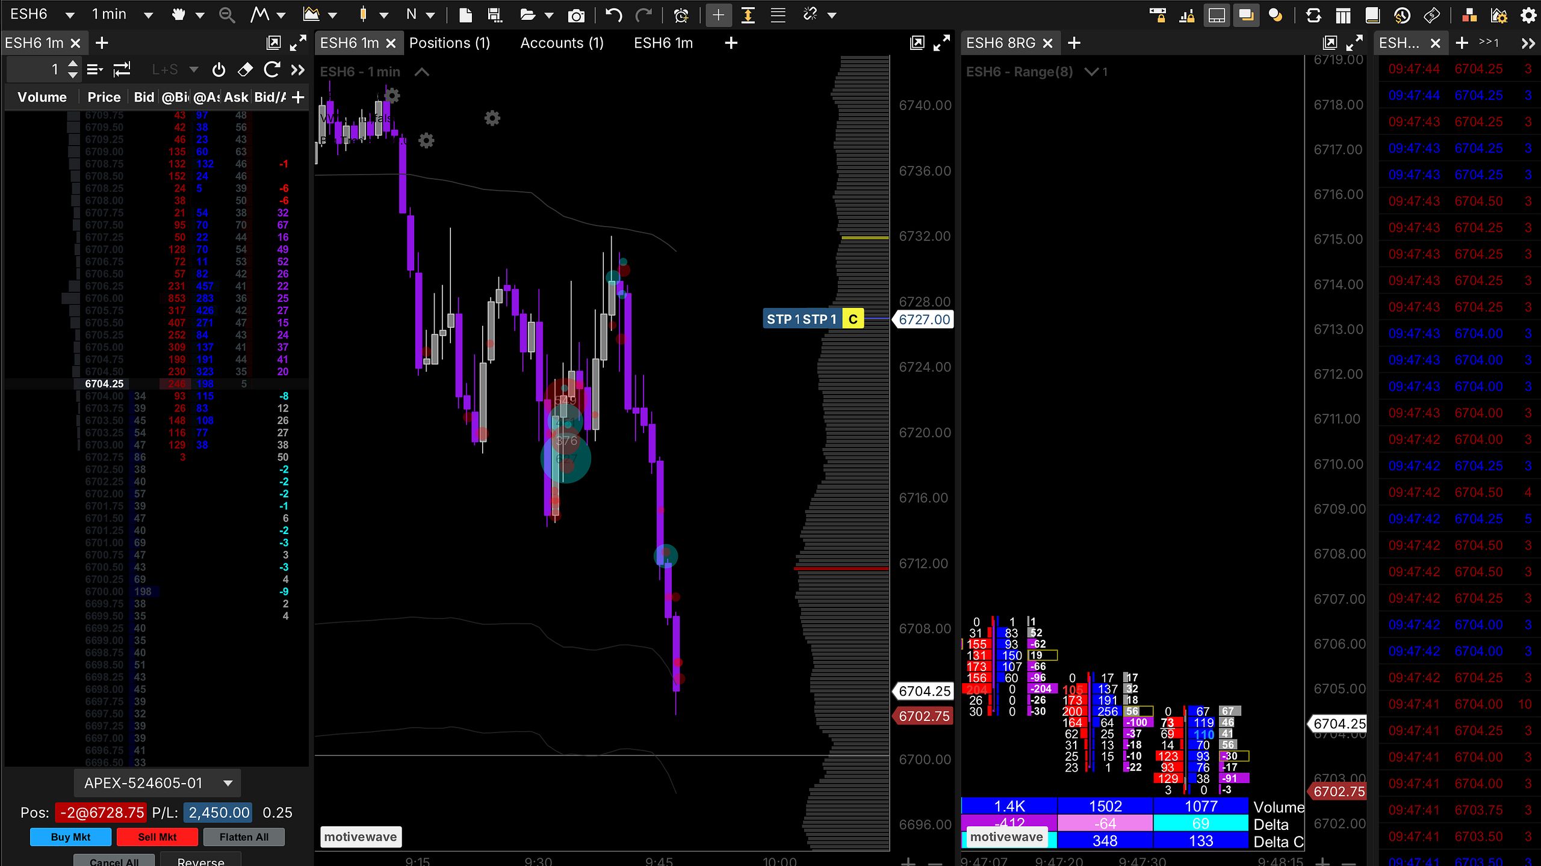The height and width of the screenshot is (866, 1541).
Task: Open the studies chart icon
Action: [x=311, y=14]
